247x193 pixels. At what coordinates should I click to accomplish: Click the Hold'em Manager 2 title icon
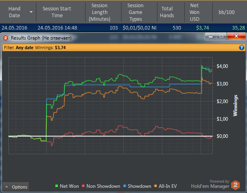[6, 38]
